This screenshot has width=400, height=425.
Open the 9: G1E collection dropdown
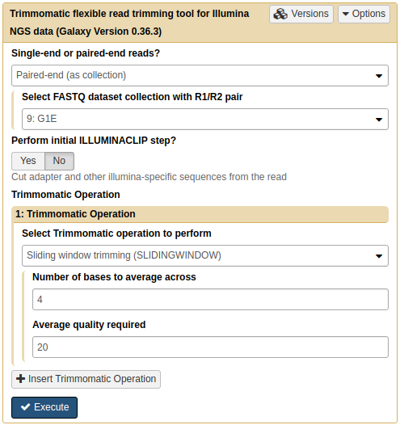coord(205,119)
